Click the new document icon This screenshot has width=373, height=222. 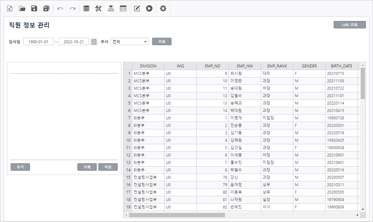tap(10, 9)
